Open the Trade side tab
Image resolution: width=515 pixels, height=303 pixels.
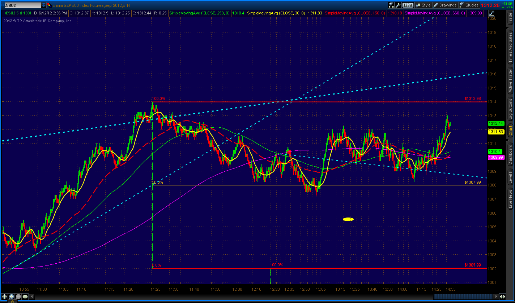(510, 19)
